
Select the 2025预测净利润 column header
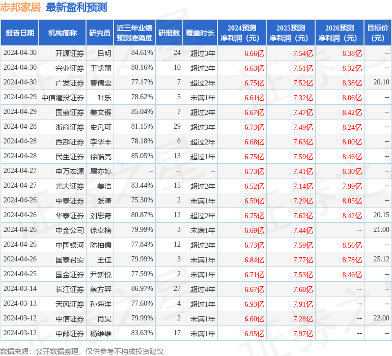pos(291,33)
